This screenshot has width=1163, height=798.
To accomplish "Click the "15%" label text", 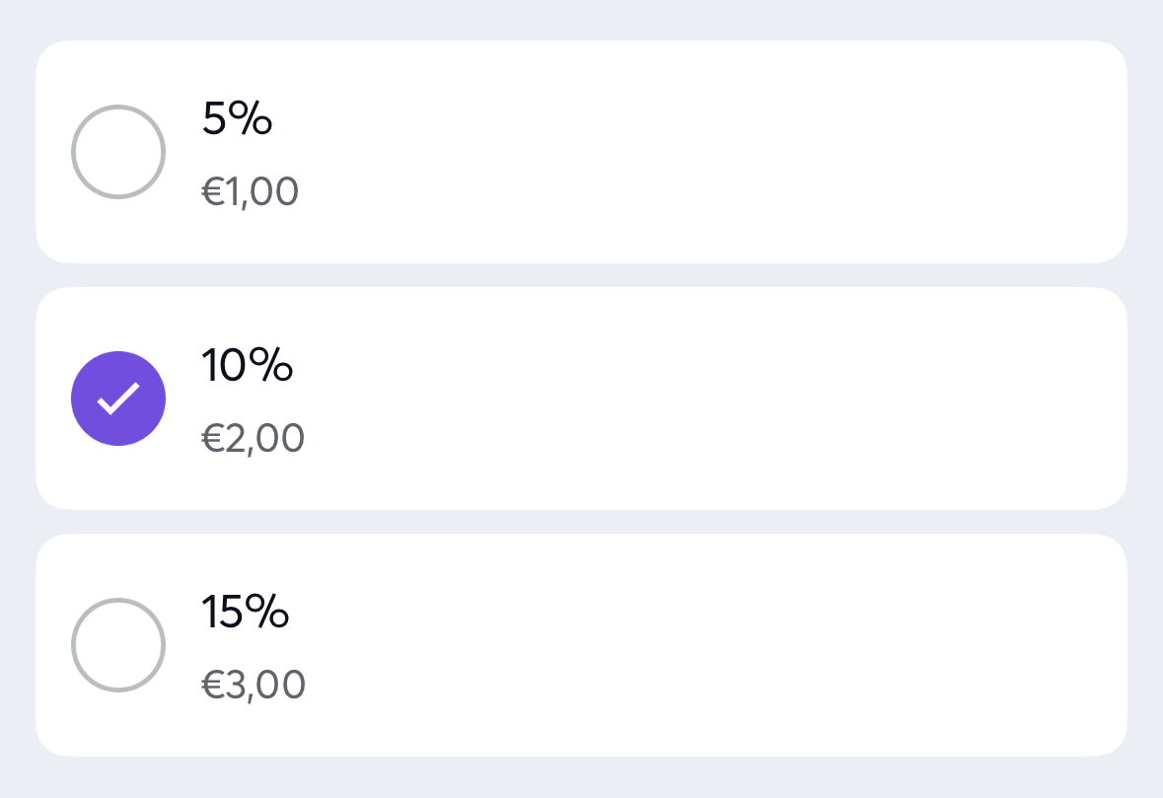I will [x=246, y=613].
